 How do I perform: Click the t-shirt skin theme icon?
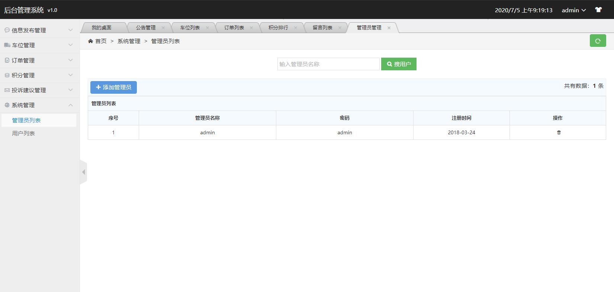pyautogui.click(x=598, y=10)
